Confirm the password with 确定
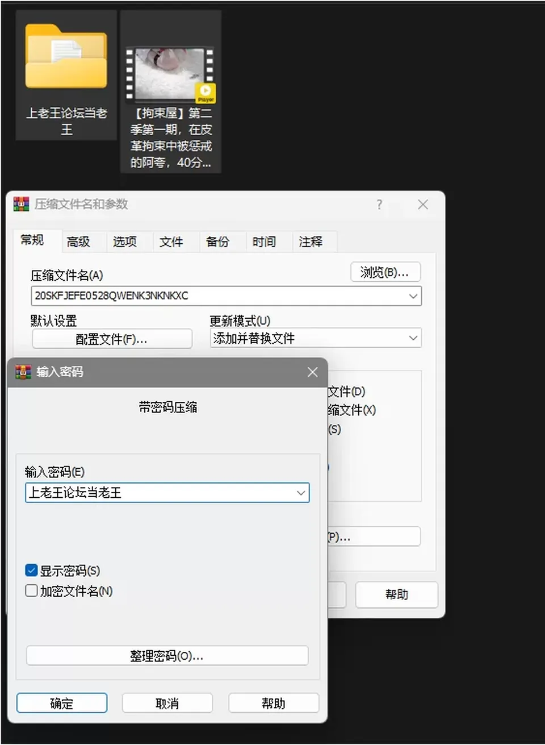545x745 pixels. pyautogui.click(x=62, y=703)
